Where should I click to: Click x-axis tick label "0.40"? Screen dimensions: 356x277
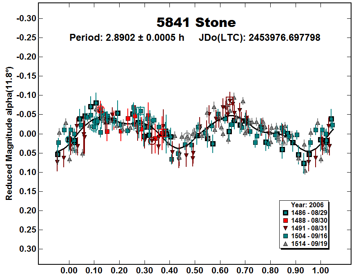(x=169, y=270)
